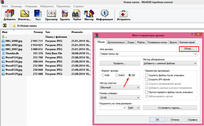Open the Метод сжатия dropdown
The image size is (204, 126).
(x=138, y=87)
